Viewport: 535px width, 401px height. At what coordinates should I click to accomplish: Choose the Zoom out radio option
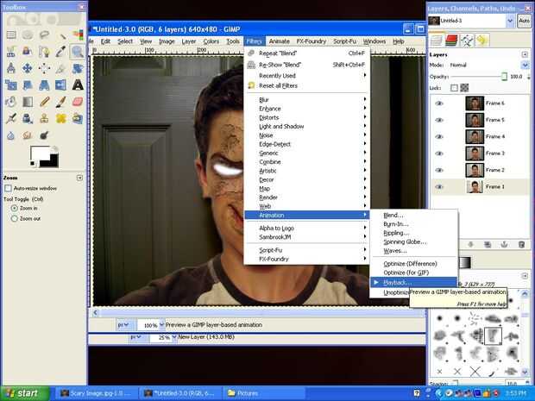tap(15, 218)
